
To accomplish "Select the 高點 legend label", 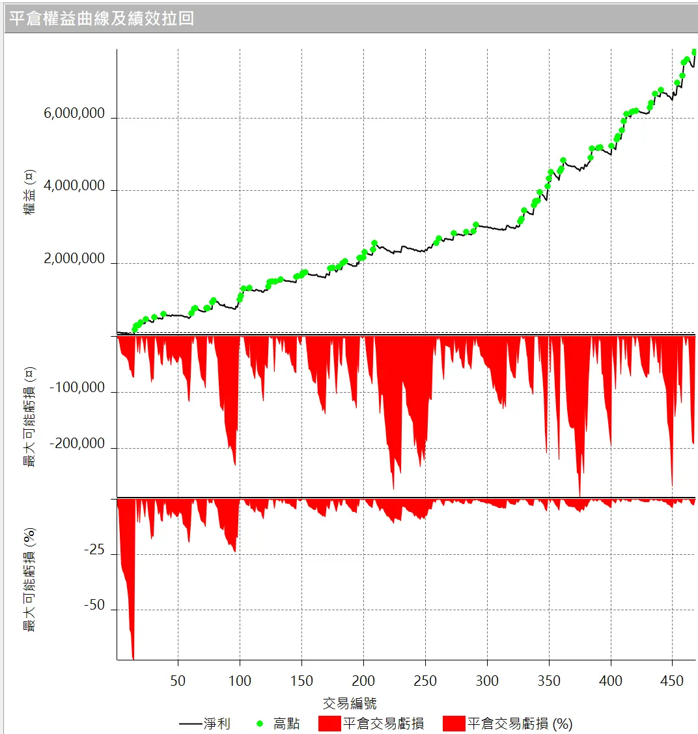I will coord(286,724).
